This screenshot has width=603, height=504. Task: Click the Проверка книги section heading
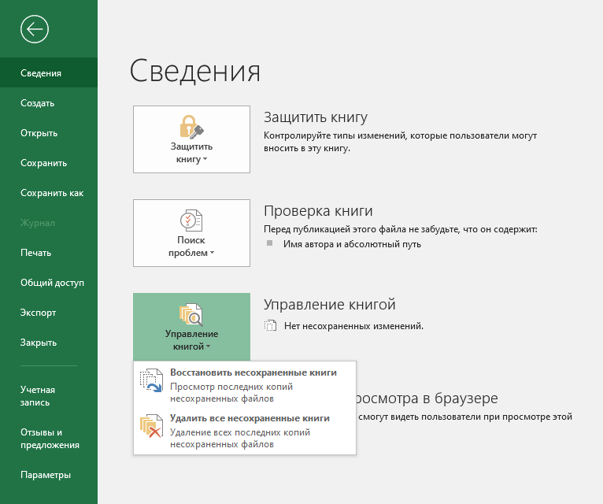(x=318, y=211)
